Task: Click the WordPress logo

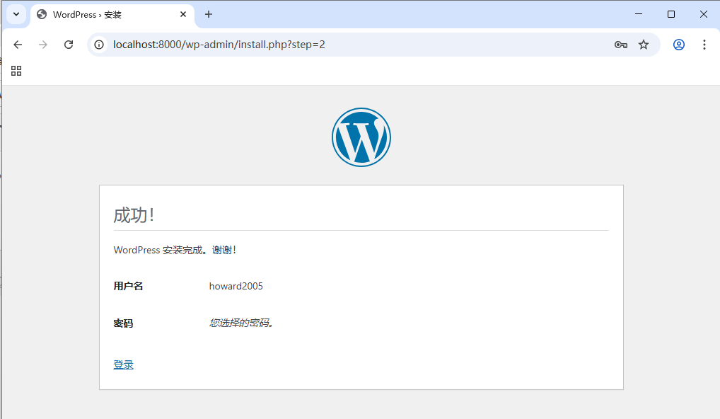Action: click(361, 137)
